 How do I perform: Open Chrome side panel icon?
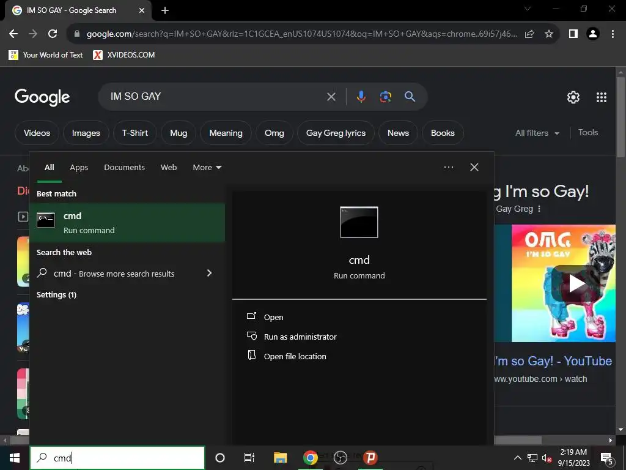coord(573,34)
